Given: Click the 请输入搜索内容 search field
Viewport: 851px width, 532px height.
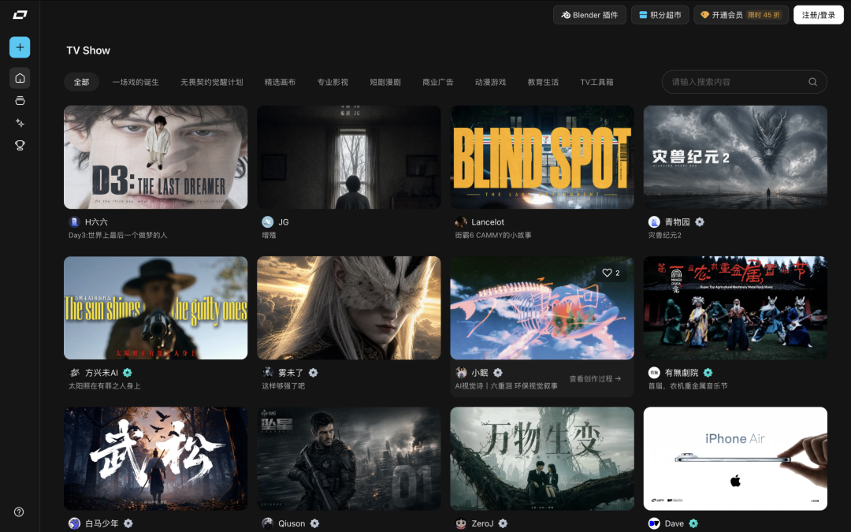Looking at the screenshot, I should pyautogui.click(x=744, y=82).
